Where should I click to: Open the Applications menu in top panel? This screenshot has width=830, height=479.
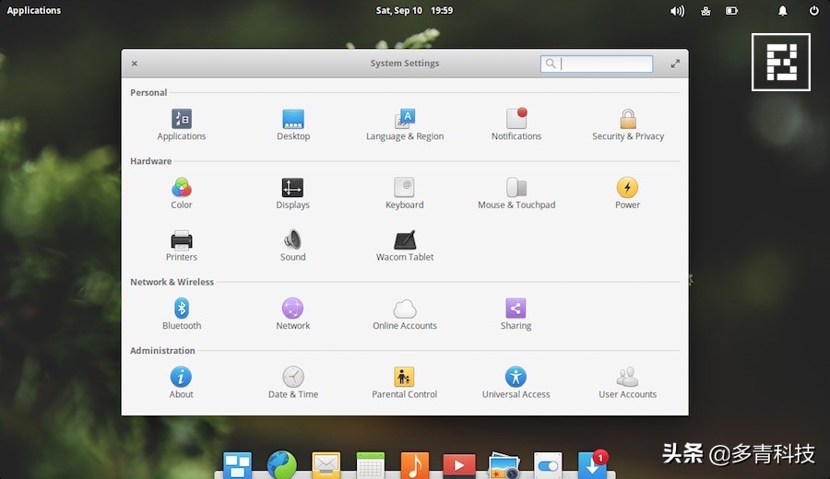[34, 11]
